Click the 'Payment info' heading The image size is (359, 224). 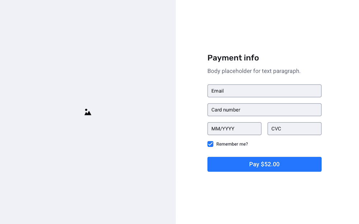(x=233, y=58)
